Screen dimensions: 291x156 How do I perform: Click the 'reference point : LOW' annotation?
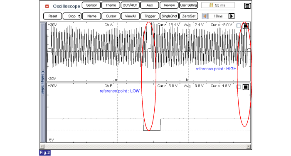[120, 91]
